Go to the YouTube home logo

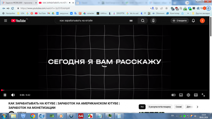coord(18,21)
